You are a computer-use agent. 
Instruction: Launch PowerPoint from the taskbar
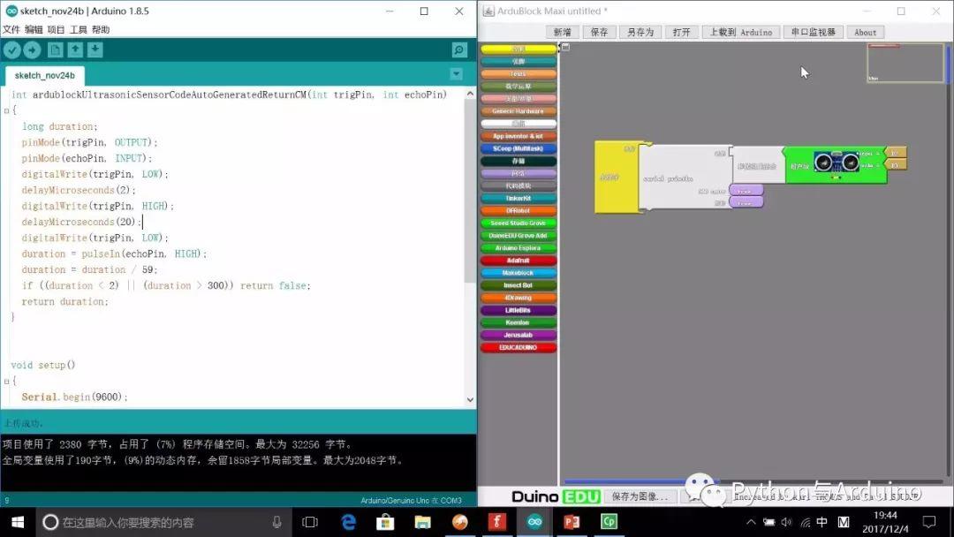[x=572, y=522]
